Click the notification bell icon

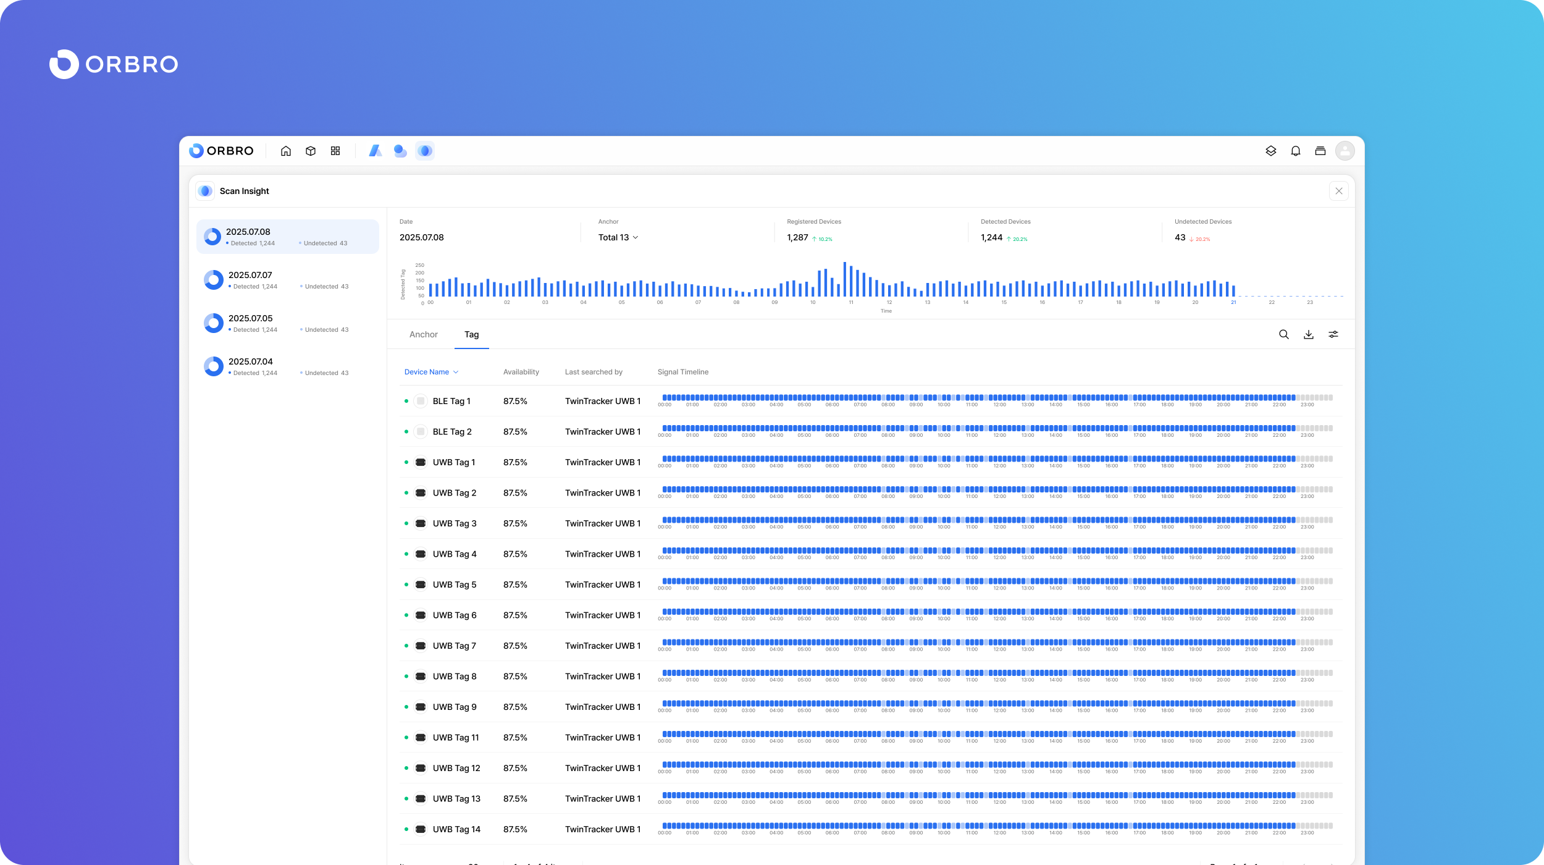click(x=1296, y=151)
